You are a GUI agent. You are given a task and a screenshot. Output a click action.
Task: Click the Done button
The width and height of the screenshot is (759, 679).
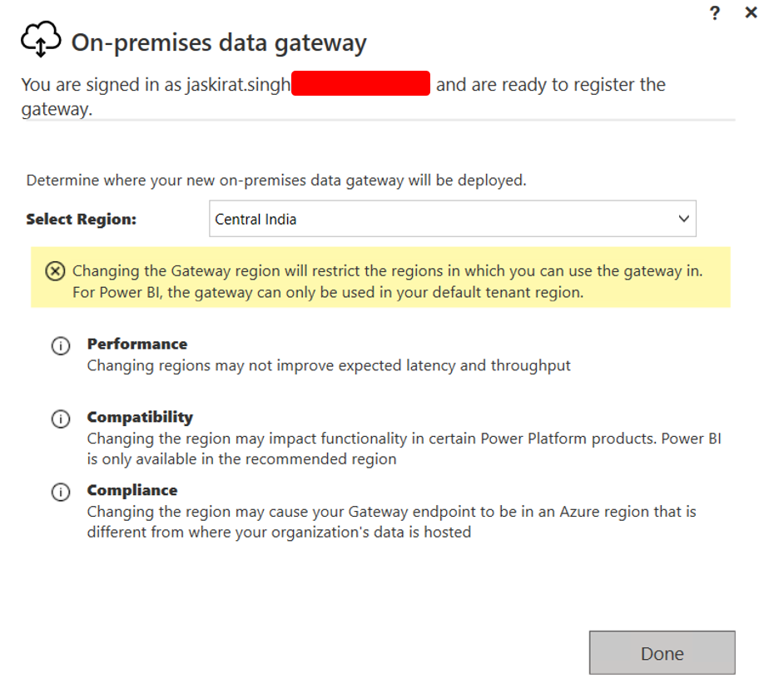pyautogui.click(x=662, y=652)
